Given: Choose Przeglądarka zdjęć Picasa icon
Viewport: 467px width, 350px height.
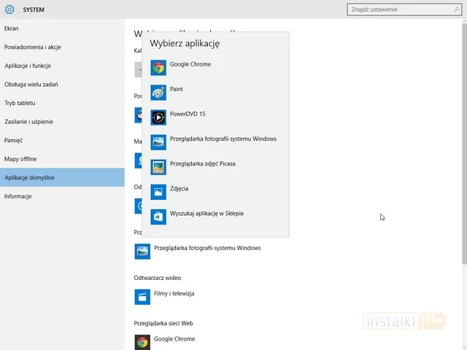Looking at the screenshot, I should 158,167.
